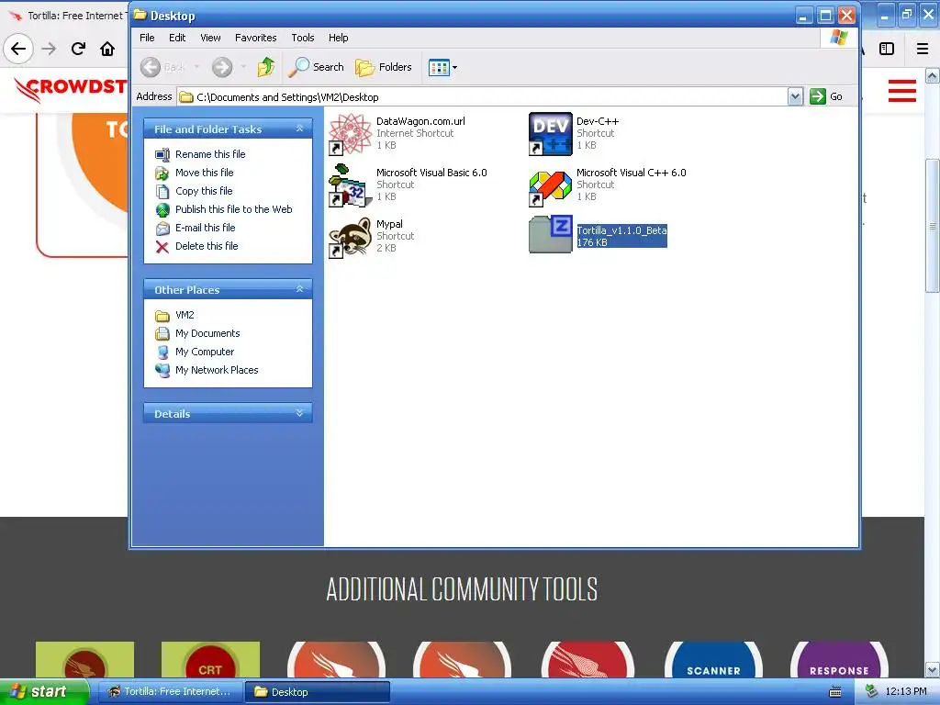The image size is (940, 705).
Task: Open Back button history dropdown arrow
Action: pyautogui.click(x=196, y=67)
